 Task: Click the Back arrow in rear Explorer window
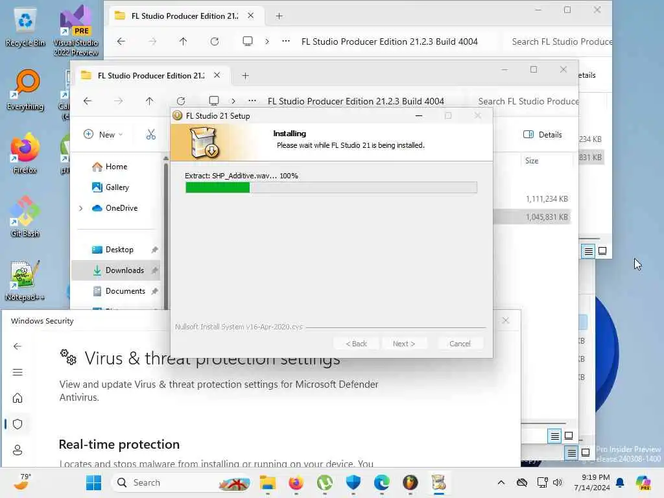[121, 41]
